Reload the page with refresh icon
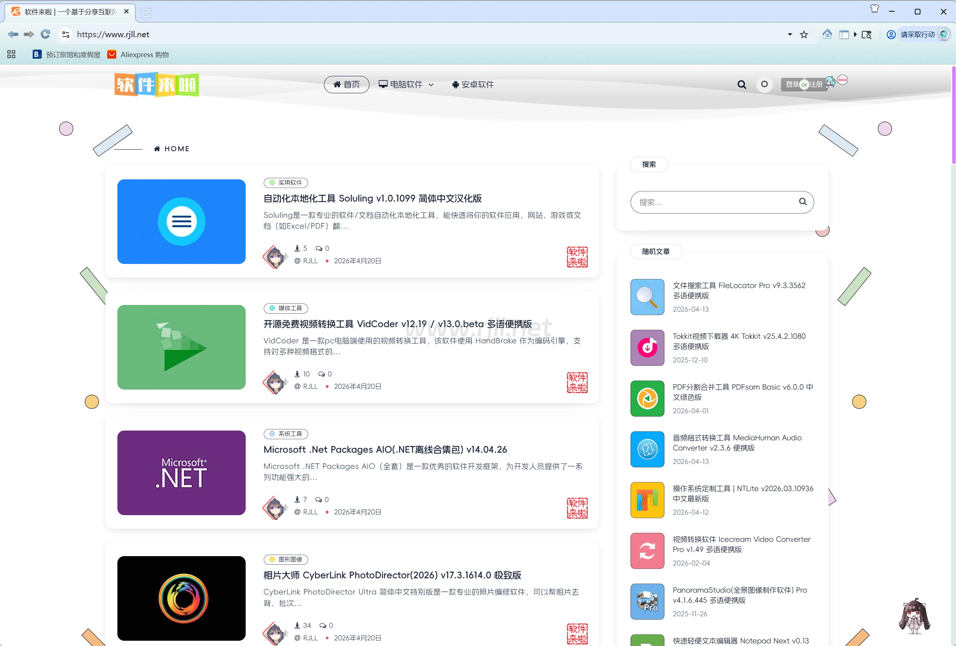The width and height of the screenshot is (956, 646). tap(45, 34)
